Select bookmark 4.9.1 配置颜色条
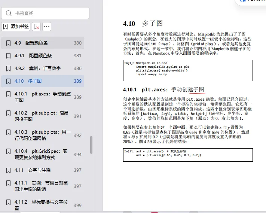Viewport: 266px width, 213px height. point(43,56)
